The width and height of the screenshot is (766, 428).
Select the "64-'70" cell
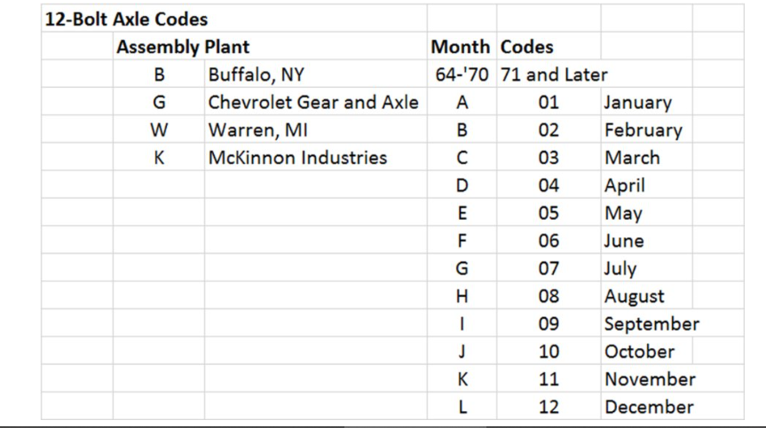click(462, 74)
